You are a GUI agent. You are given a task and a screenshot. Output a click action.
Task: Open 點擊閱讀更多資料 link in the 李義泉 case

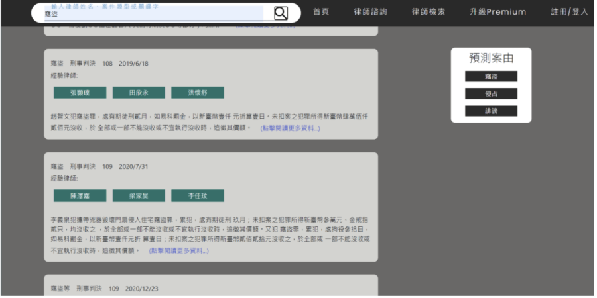coord(179,251)
